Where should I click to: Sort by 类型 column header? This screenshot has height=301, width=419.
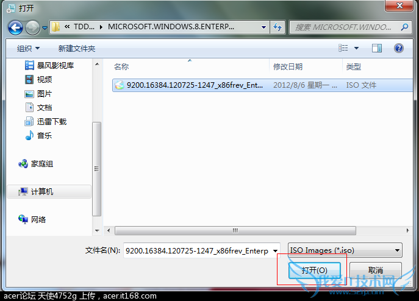pyautogui.click(x=354, y=67)
